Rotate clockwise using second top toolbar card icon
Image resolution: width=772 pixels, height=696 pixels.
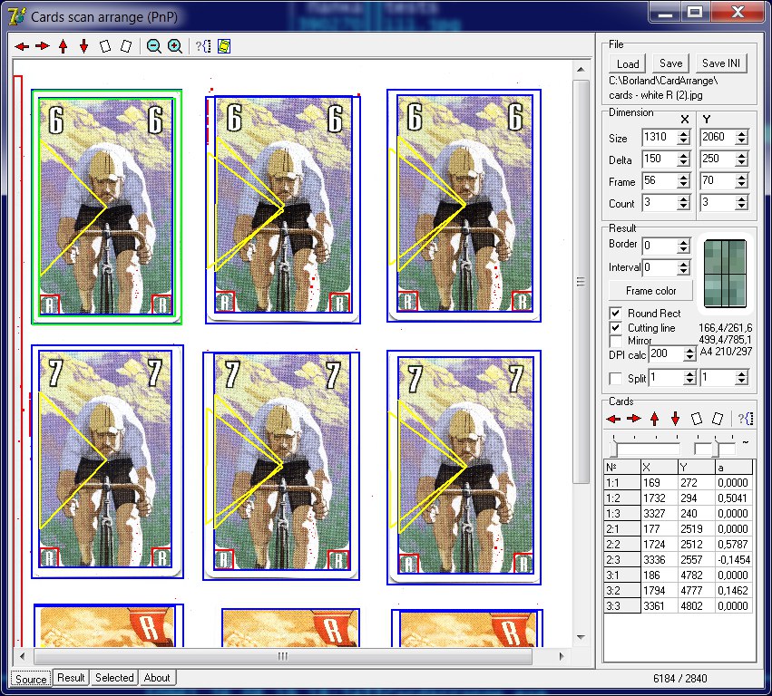click(126, 46)
